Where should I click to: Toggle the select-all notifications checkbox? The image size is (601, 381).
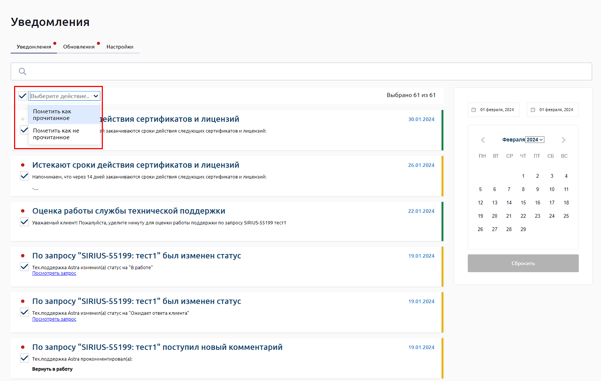pos(23,96)
